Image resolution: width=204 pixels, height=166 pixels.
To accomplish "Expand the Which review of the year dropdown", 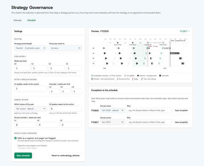I will (31, 108).
